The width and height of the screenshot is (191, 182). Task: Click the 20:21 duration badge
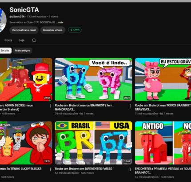tap(127, 98)
